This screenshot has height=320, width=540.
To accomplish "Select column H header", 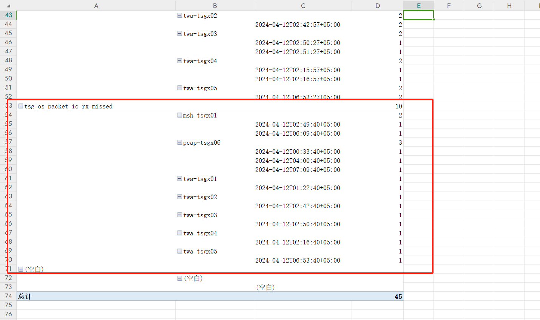I will click(509, 6).
